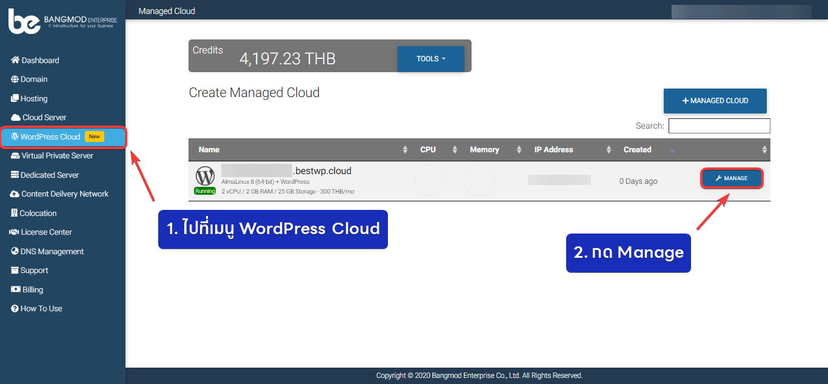
Task: Click the Dedicated Server sidebar icon
Action: pyautogui.click(x=15, y=175)
